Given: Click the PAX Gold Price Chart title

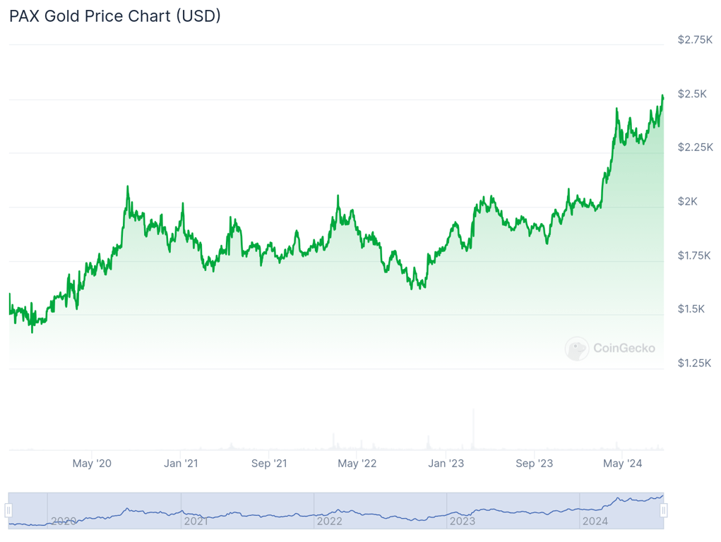Looking at the screenshot, I should tap(115, 16).
